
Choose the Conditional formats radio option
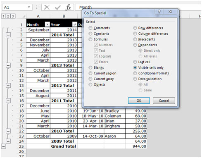(135, 73)
